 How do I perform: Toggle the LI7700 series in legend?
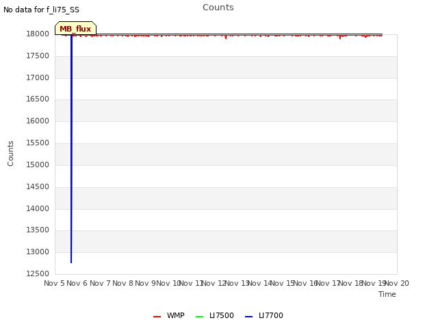coord(264,315)
